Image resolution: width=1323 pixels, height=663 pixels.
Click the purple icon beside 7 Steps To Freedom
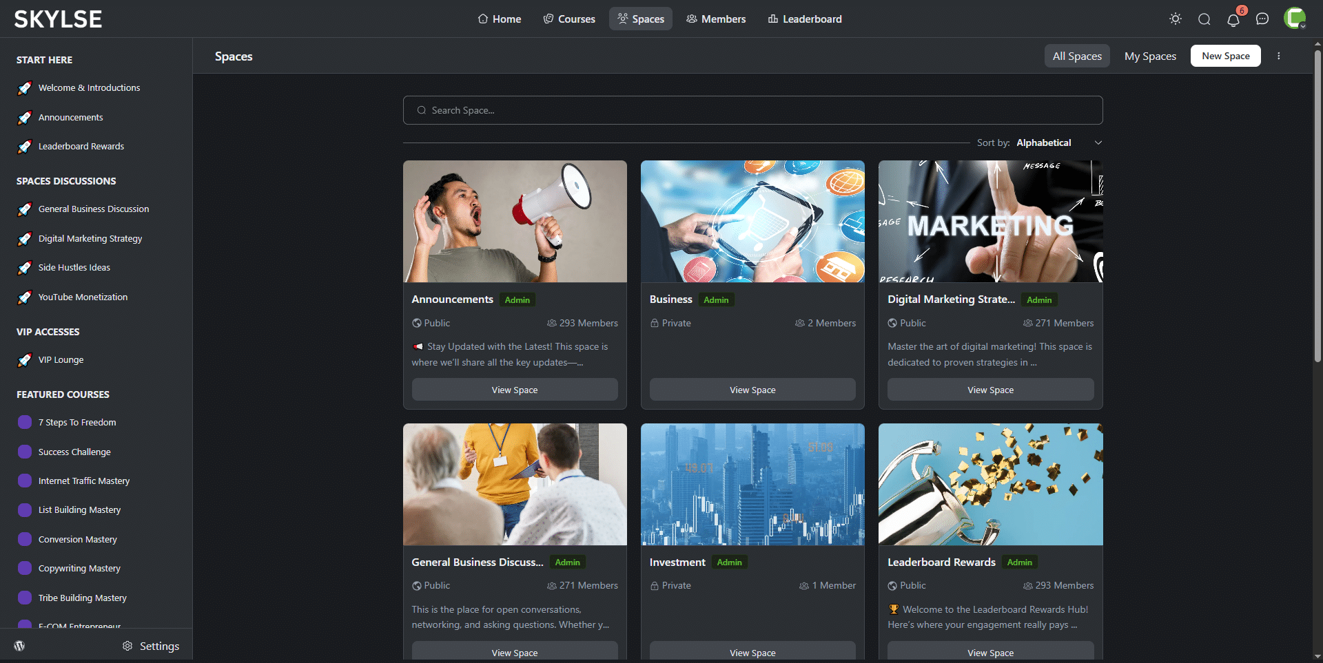click(25, 422)
